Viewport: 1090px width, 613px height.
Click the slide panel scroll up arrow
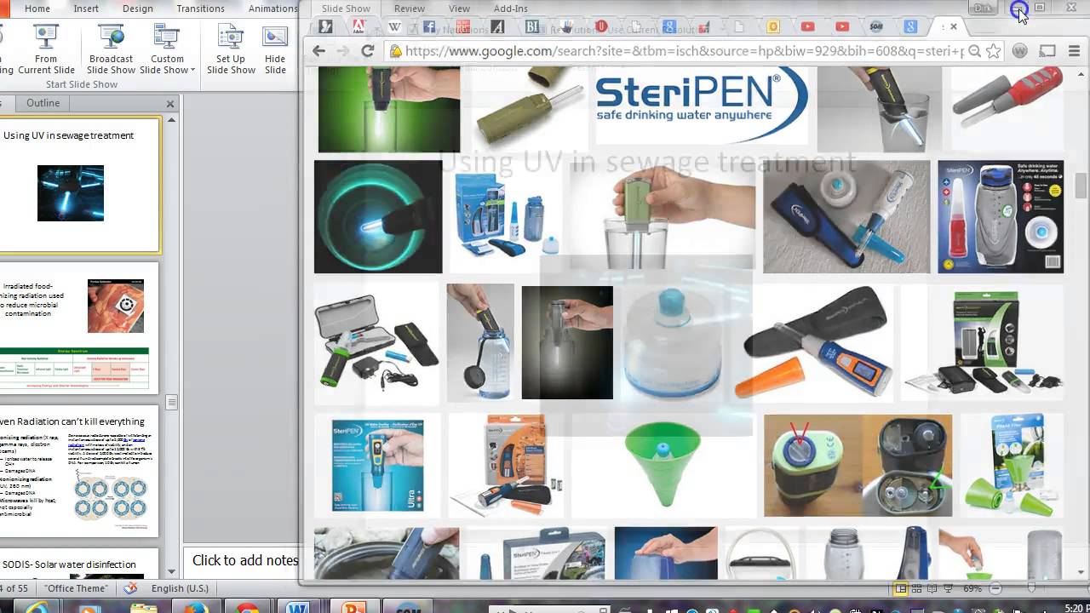click(x=171, y=120)
